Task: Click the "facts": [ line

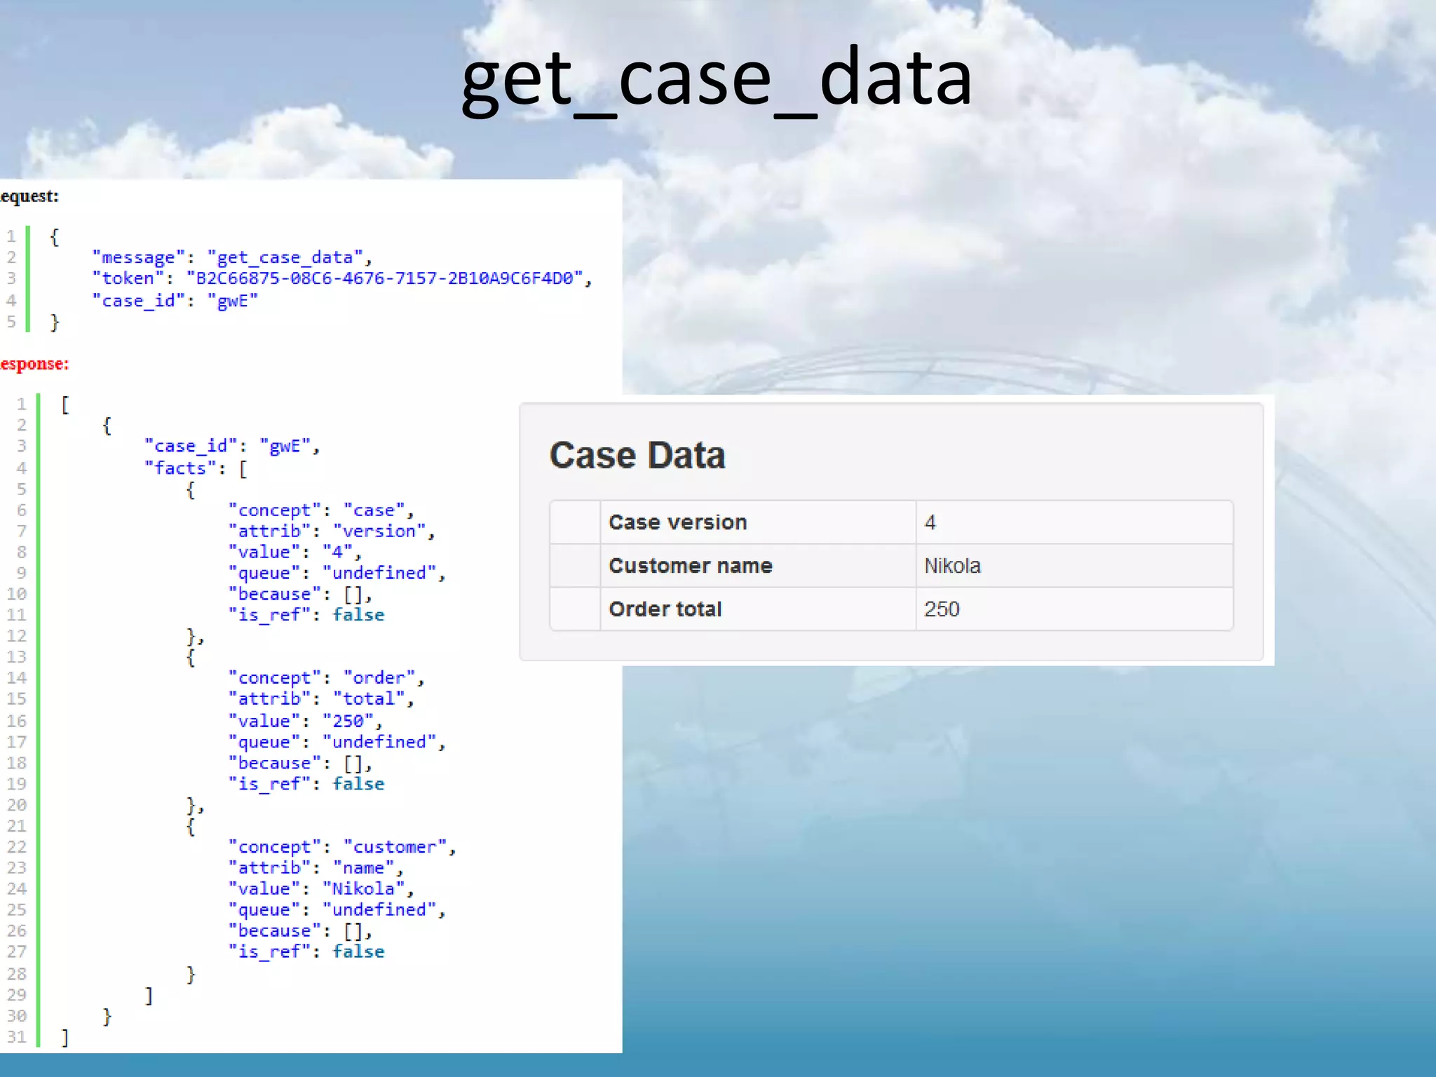Action: 196,468
